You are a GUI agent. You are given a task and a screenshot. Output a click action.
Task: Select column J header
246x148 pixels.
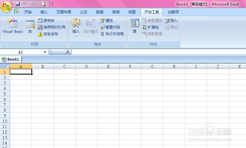click(218, 66)
